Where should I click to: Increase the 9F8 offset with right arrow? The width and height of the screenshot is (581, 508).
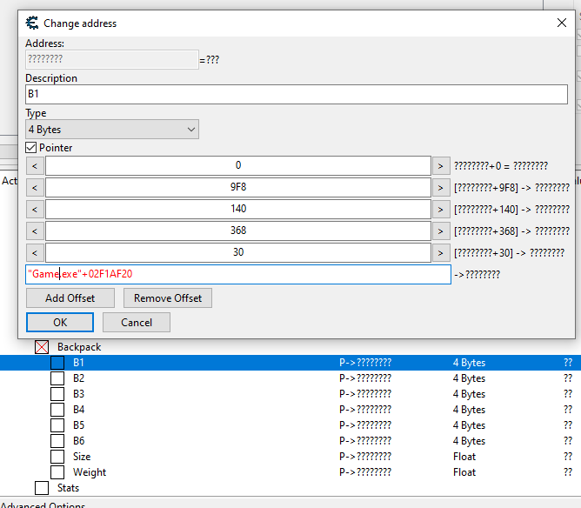coord(441,187)
